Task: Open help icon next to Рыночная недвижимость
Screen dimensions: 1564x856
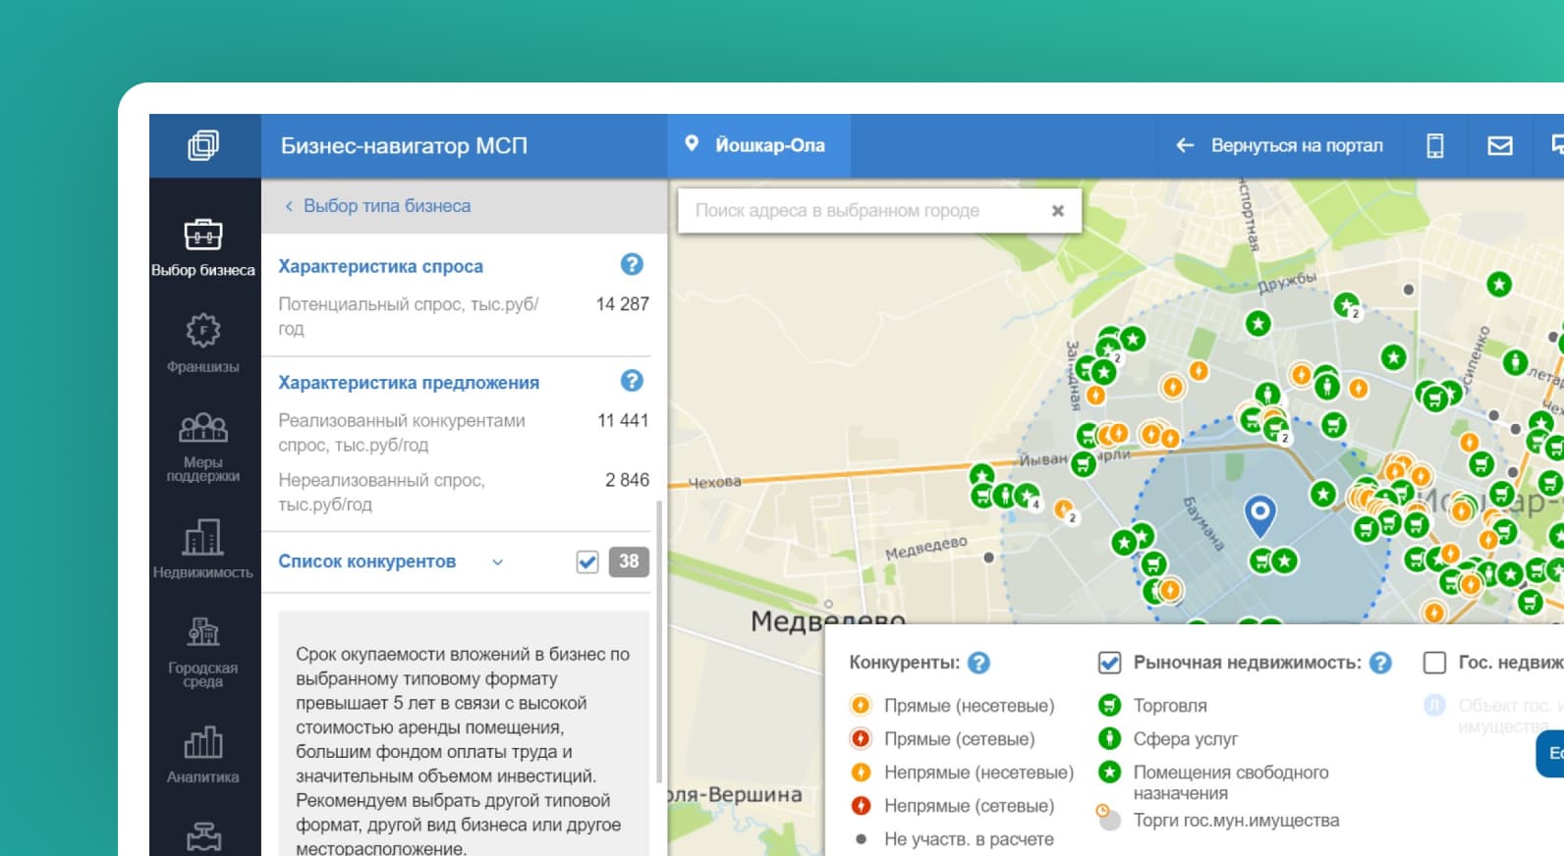Action: pyautogui.click(x=1380, y=663)
